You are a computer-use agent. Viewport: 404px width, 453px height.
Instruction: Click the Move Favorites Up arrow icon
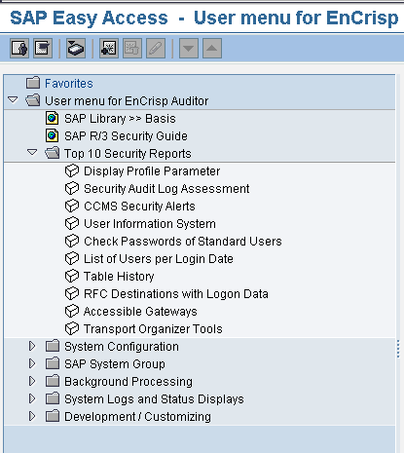point(212,49)
